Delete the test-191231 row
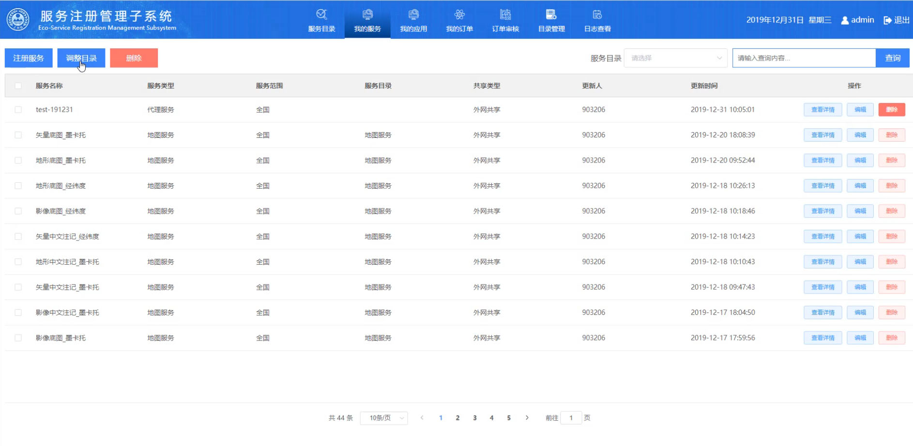913x446 pixels. pyautogui.click(x=892, y=110)
